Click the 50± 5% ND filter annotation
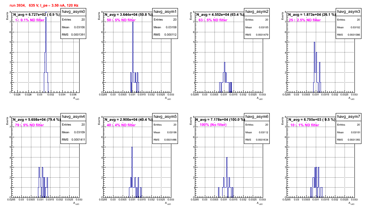Viewport: 367px width, 210px height. pyautogui.click(x=121, y=20)
